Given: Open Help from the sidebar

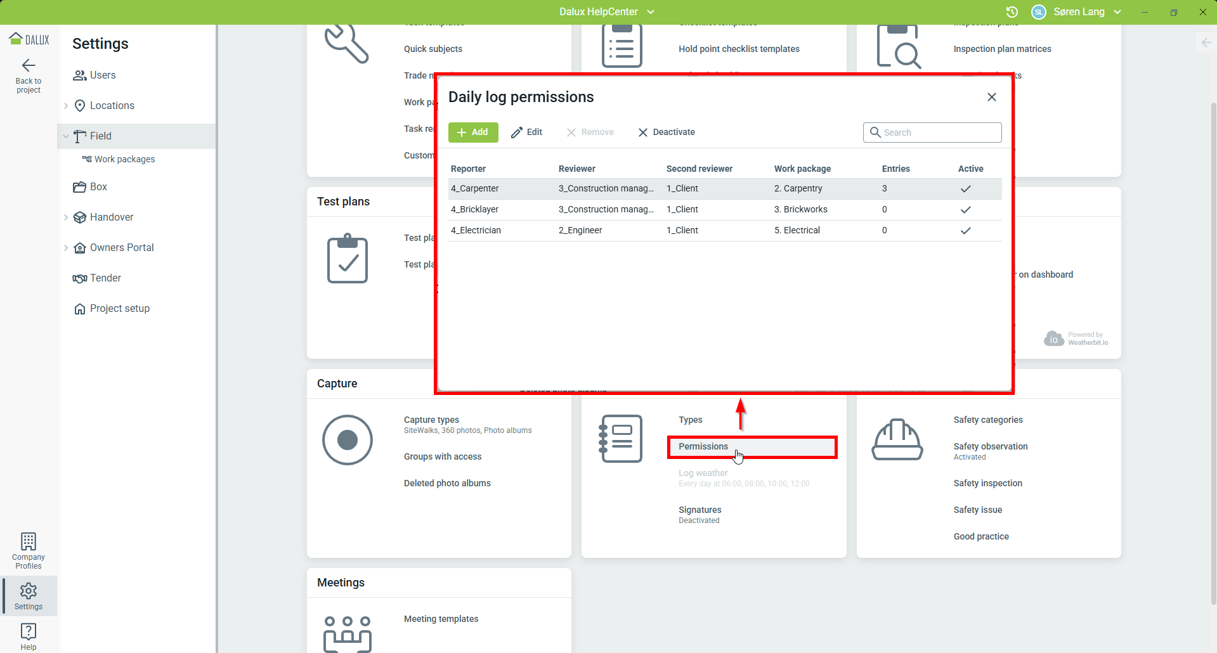Looking at the screenshot, I should pyautogui.click(x=29, y=632).
